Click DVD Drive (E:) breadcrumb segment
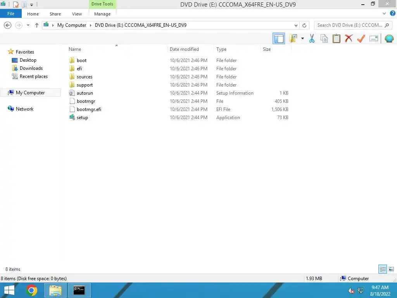The width and height of the screenshot is (397, 298). point(140,25)
